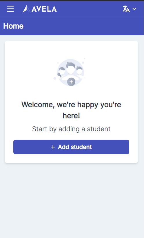Click the center person figure in illustration
The width and height of the screenshot is (144, 238).
(x=70, y=70)
